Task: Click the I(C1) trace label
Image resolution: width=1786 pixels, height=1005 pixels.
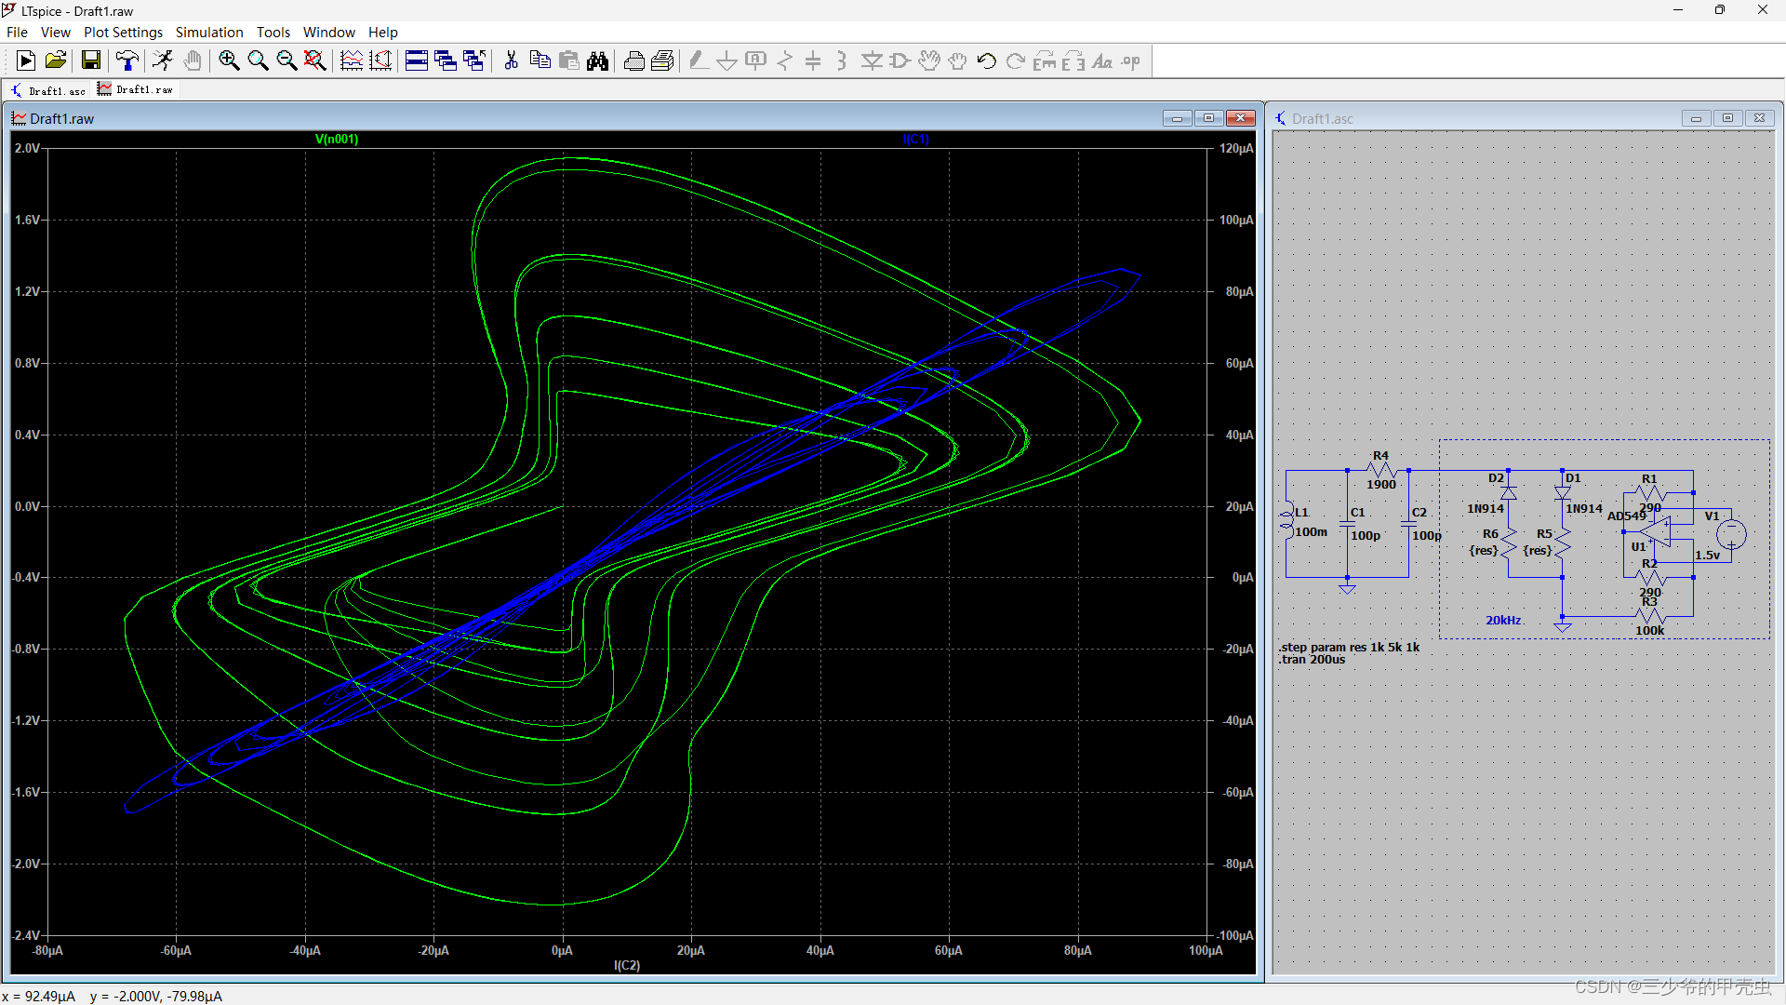Action: point(915,140)
